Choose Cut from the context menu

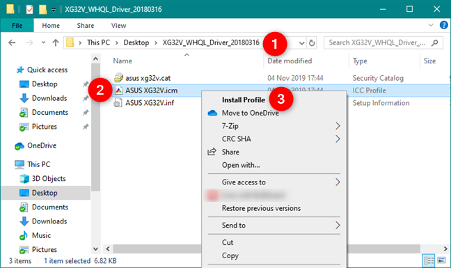tap(227, 242)
